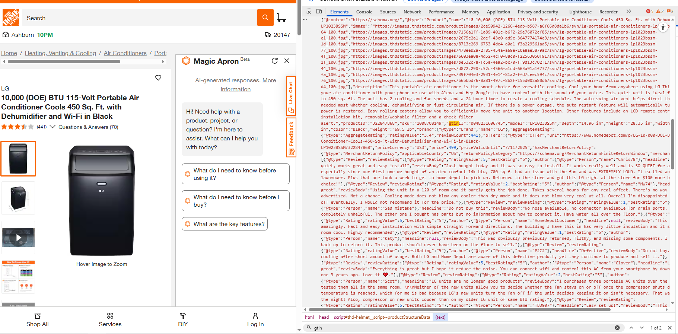
Task: Click Log In in the bottom navigation
Action: point(255,320)
